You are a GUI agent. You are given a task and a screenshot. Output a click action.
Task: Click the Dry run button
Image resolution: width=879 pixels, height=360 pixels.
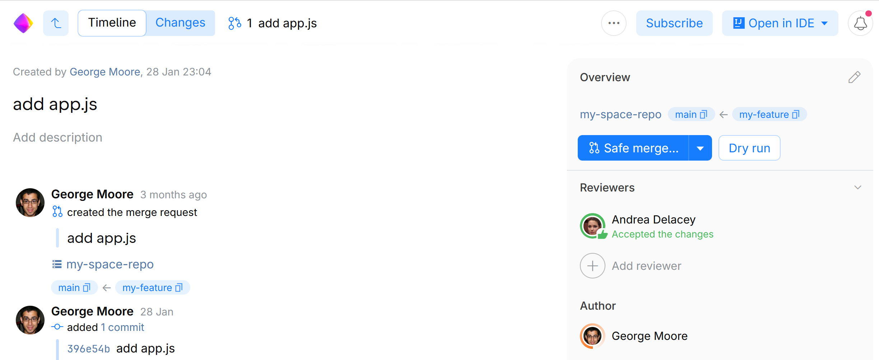749,148
